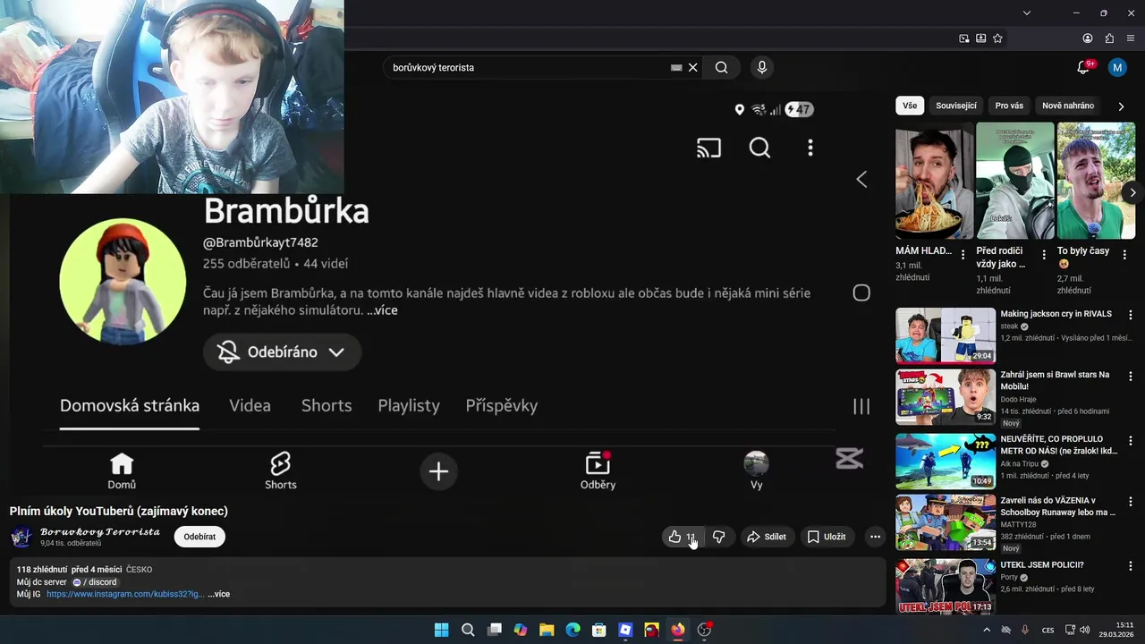
Task: Open more actions ellipsis beside Uložit
Action: click(x=875, y=537)
